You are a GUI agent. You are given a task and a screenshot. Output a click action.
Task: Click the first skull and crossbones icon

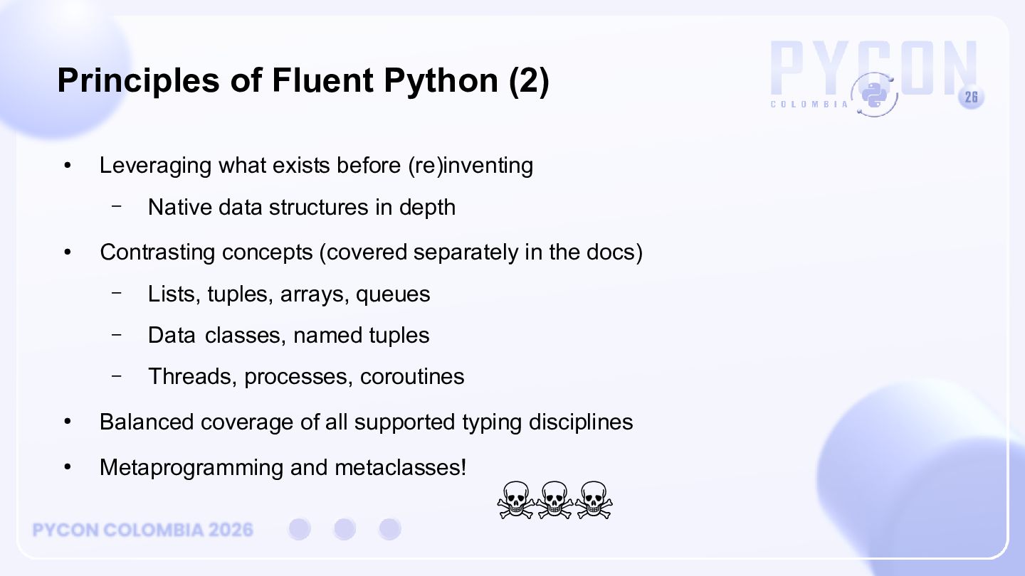pyautogui.click(x=515, y=500)
